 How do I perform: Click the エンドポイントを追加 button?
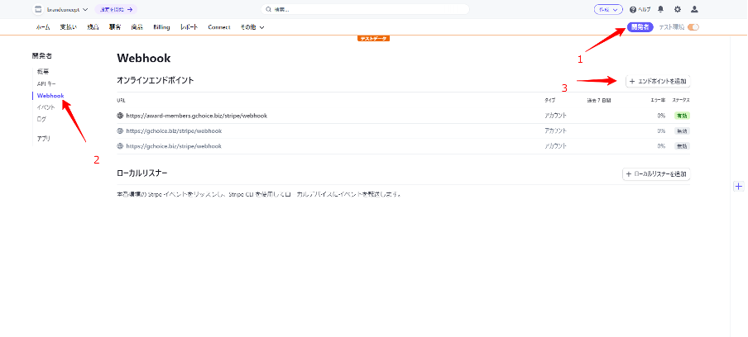tap(658, 81)
